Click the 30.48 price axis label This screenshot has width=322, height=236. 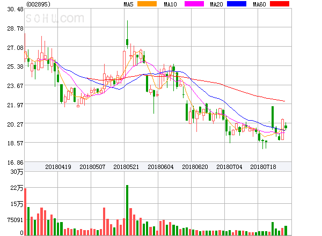click(15, 9)
